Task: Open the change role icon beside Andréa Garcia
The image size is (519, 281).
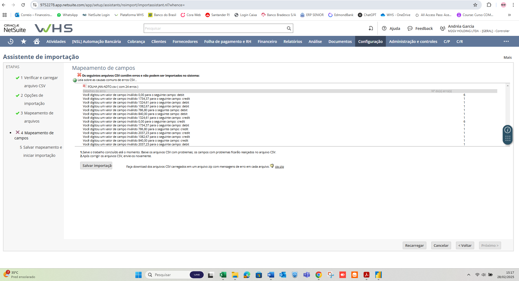Action: tap(442, 28)
